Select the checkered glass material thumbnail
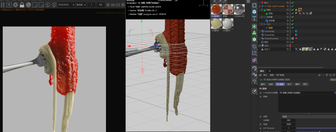 (228, 10)
